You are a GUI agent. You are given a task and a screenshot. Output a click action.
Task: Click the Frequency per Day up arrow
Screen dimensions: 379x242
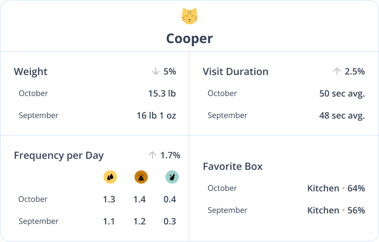click(152, 155)
